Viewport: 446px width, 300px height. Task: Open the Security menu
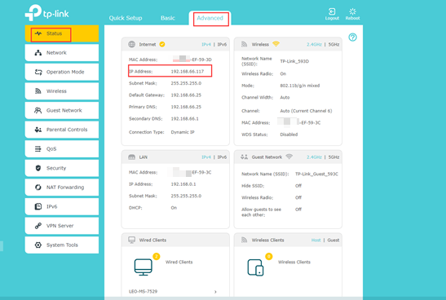point(62,168)
